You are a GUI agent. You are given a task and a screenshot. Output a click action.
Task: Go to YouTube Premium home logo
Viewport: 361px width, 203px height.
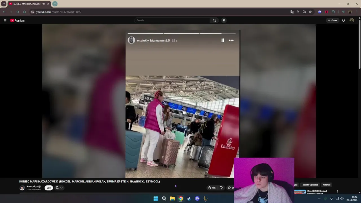[17, 20]
